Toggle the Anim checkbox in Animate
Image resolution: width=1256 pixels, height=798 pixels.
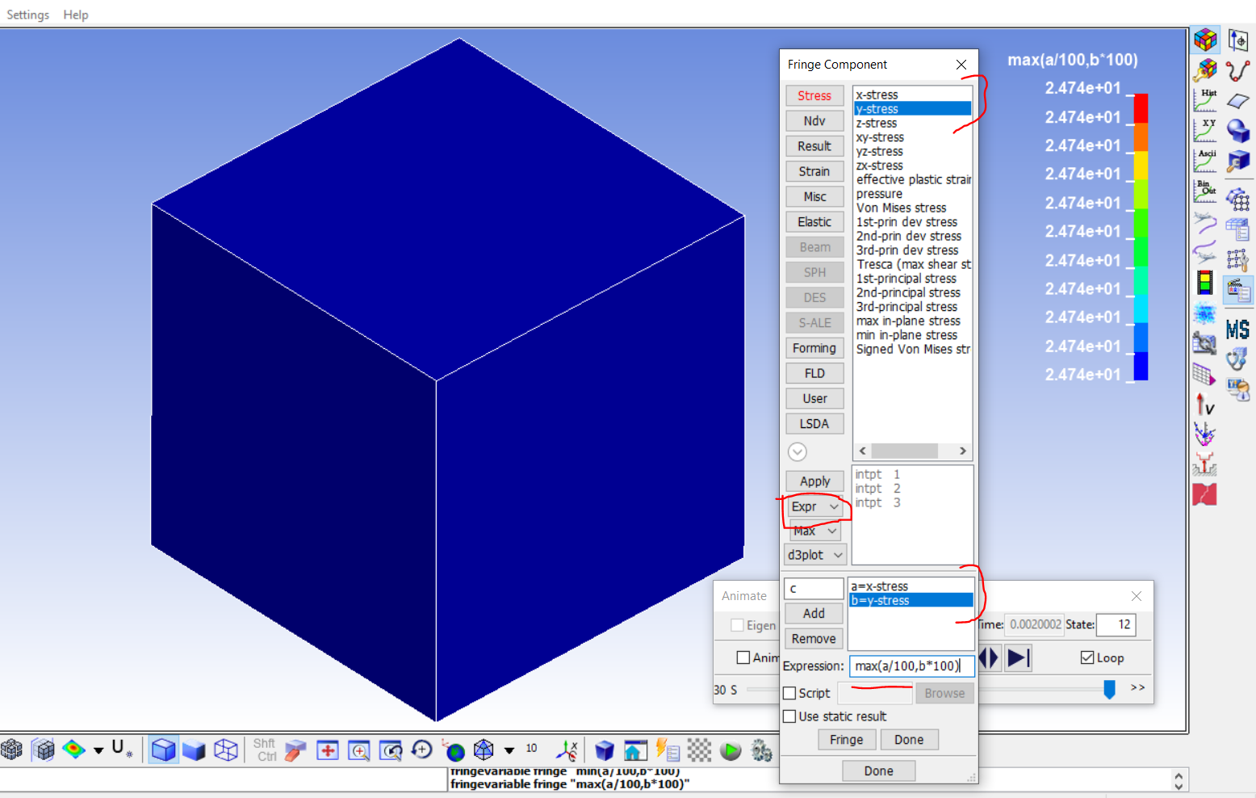coord(743,657)
